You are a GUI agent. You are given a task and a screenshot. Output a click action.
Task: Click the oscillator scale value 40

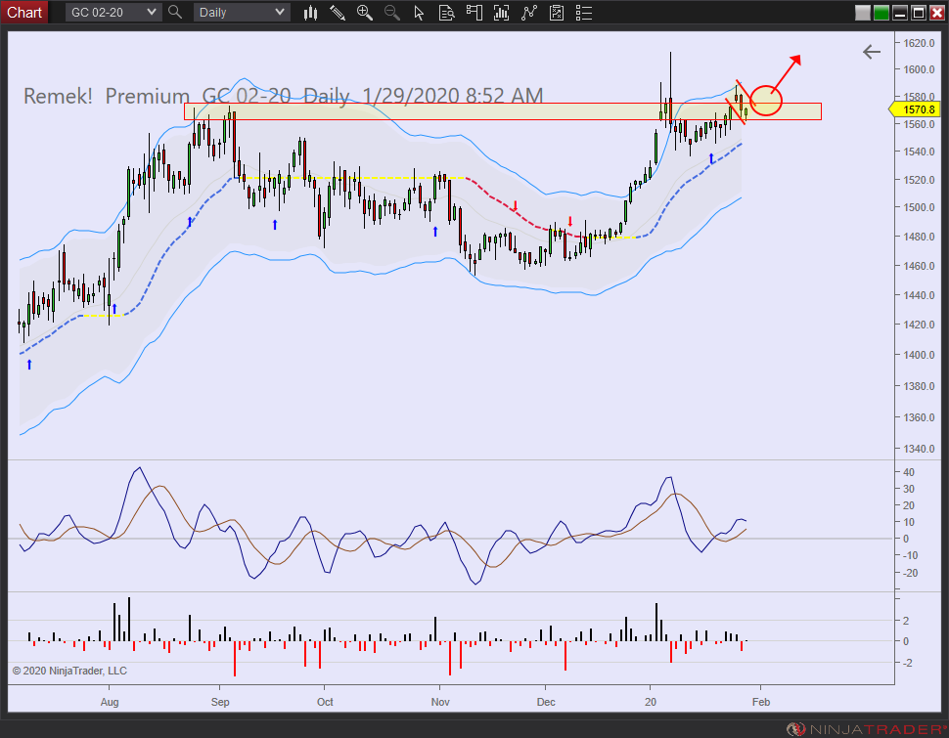909,472
